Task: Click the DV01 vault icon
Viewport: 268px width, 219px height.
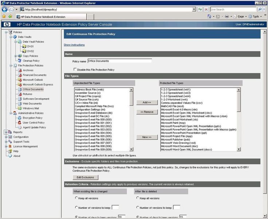Action: pyautogui.click(x=24, y=46)
